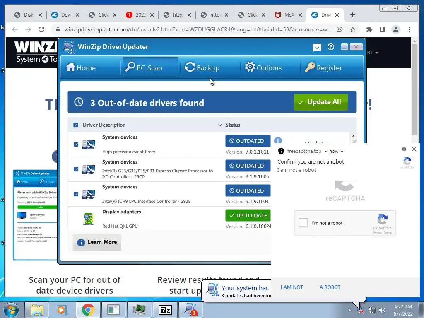The width and height of the screenshot is (424, 318).
Task: Click the I AM NOT notification button
Action: click(291, 287)
